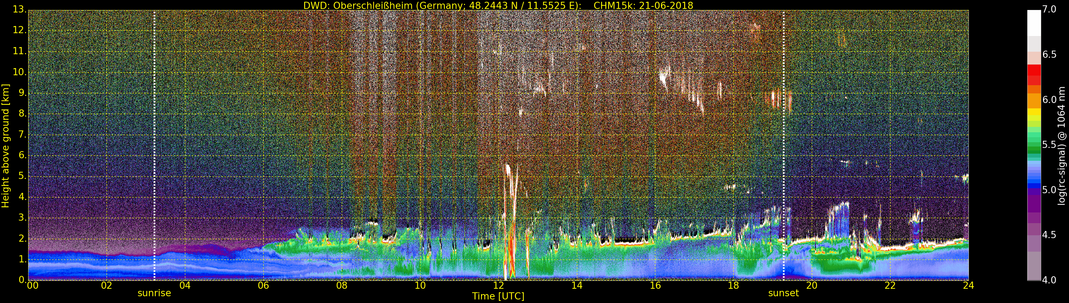This screenshot has height=303, width=1069.
Task: Click the "CHM15k: 21-06-2018" text in the title
Action: coord(643,5)
